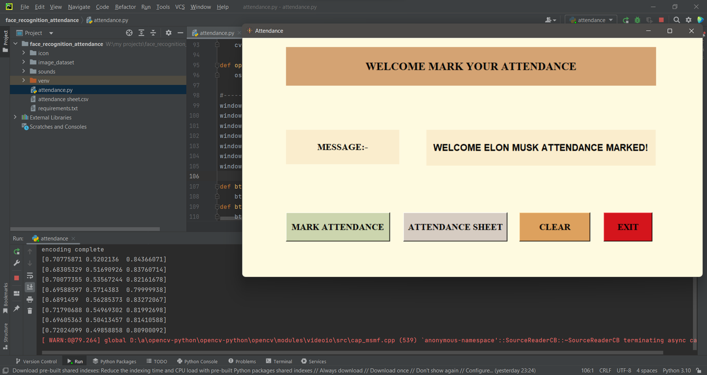Image resolution: width=707 pixels, height=375 pixels.
Task: Clear console output with trash icon
Action: [30, 311]
